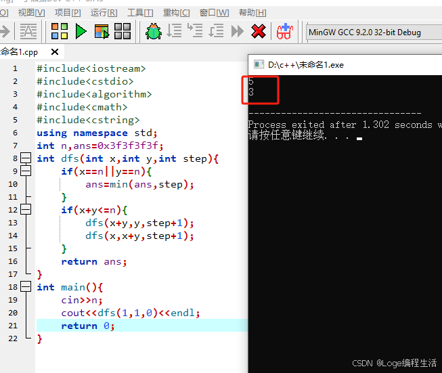Screen dimensions: 442x373
Task: Open the 重构[C] menu
Action: pos(176,13)
